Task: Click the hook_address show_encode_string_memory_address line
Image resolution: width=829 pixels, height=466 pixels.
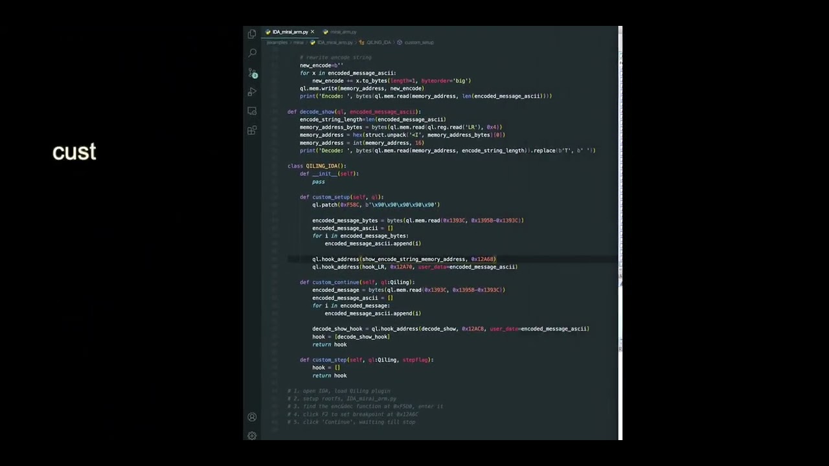Action: pos(404,259)
